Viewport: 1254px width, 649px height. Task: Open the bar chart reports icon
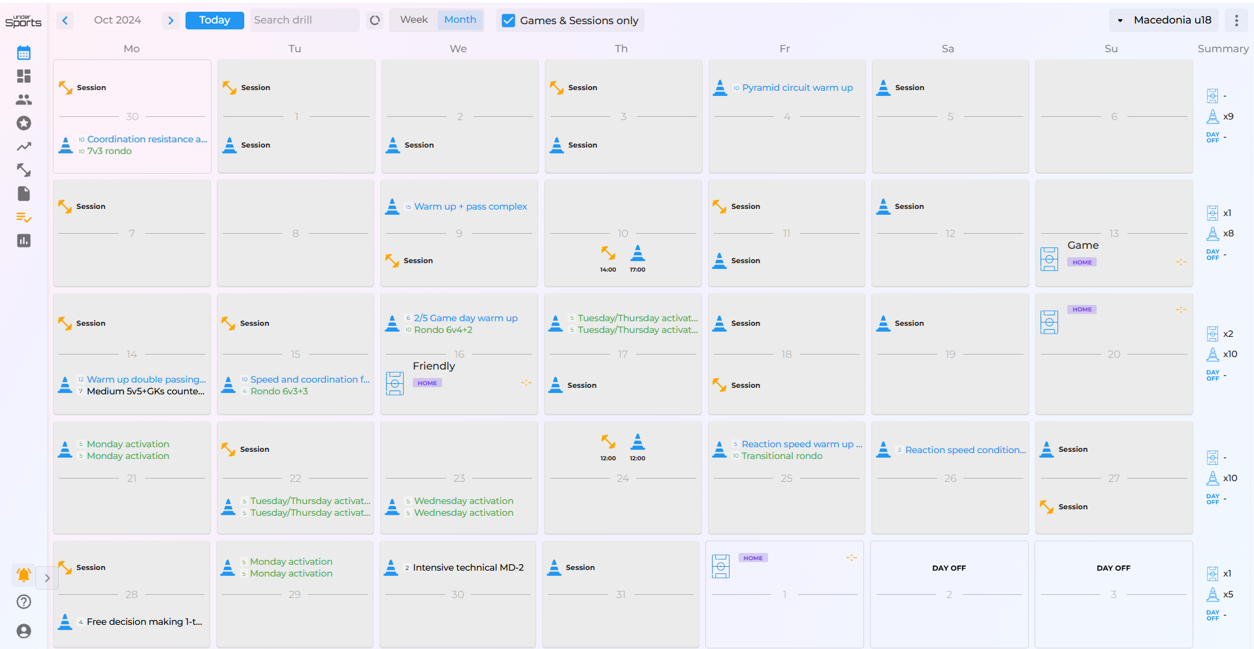(24, 241)
